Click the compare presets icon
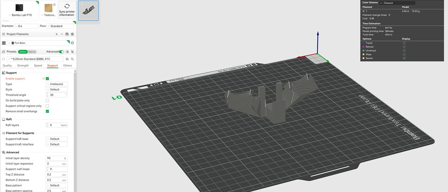Screen dimensions: 448x192 click(72, 52)
